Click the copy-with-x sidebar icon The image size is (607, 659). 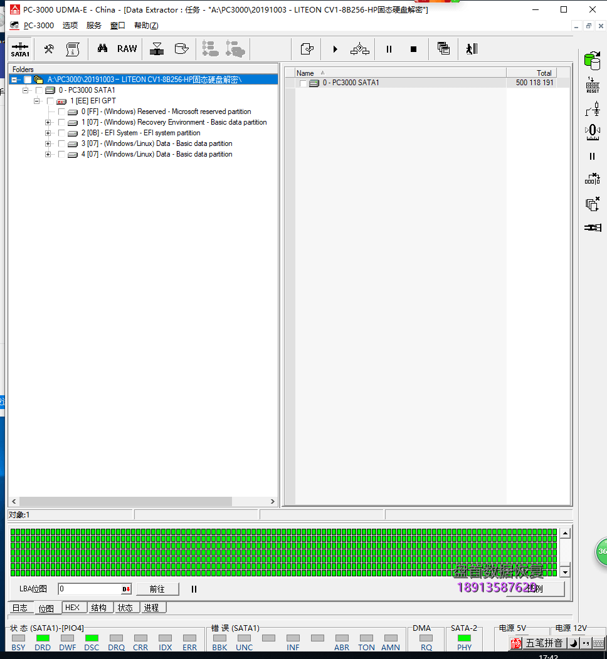(x=593, y=204)
